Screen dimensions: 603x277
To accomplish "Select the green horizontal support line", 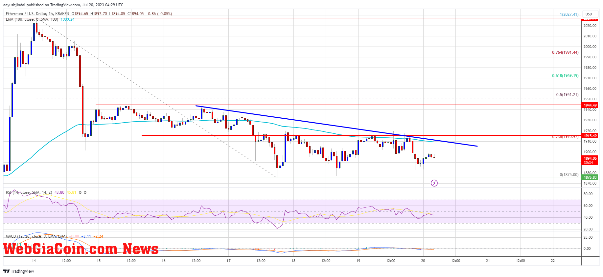I will pyautogui.click(x=292, y=177).
